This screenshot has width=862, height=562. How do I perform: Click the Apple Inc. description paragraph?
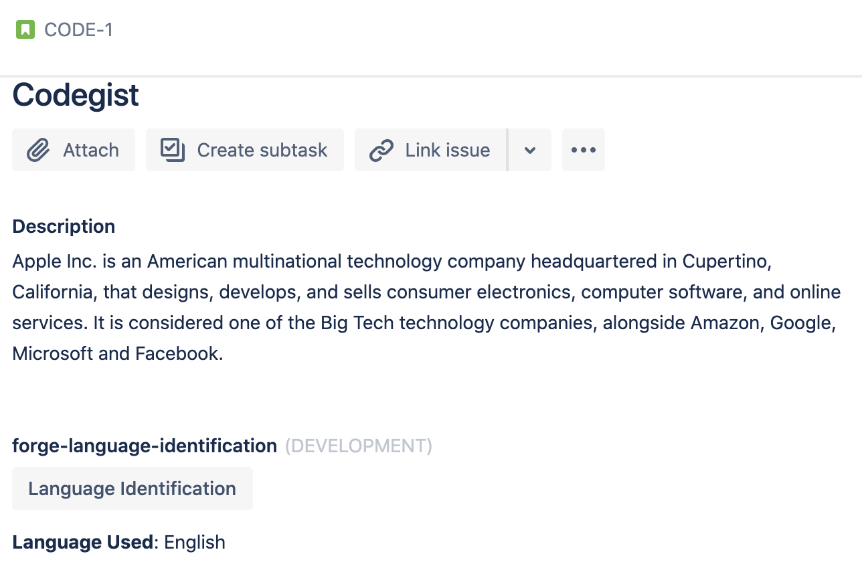point(426,307)
